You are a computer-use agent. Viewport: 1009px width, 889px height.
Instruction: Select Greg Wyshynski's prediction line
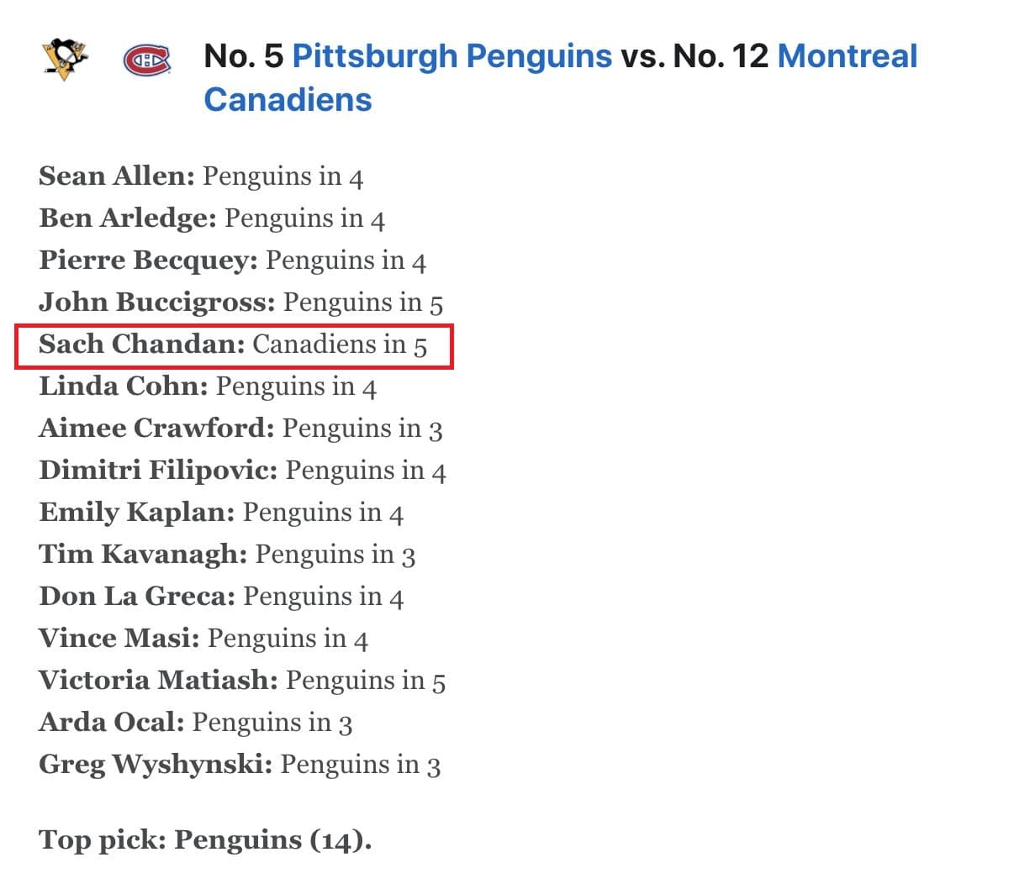coord(240,765)
